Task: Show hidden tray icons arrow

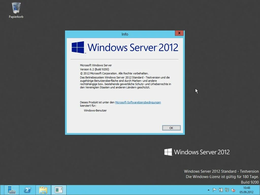Action: click(208, 190)
